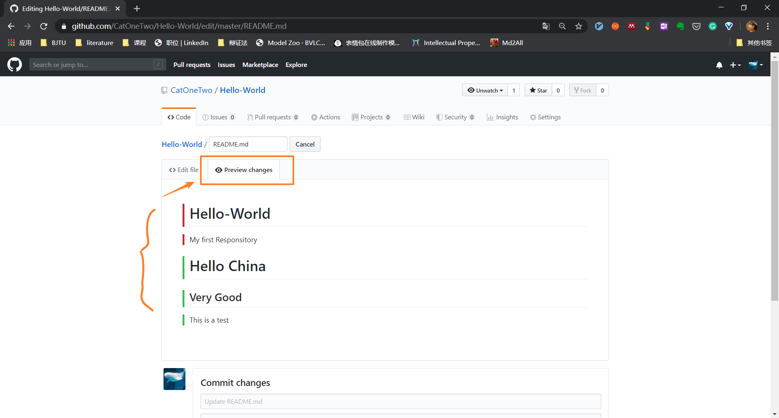Click the commit message input field
The width and height of the screenshot is (779, 418).
tap(400, 401)
